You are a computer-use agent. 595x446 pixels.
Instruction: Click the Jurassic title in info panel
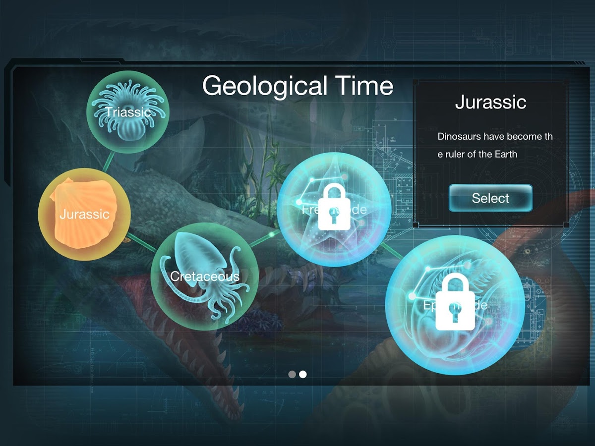(x=490, y=102)
